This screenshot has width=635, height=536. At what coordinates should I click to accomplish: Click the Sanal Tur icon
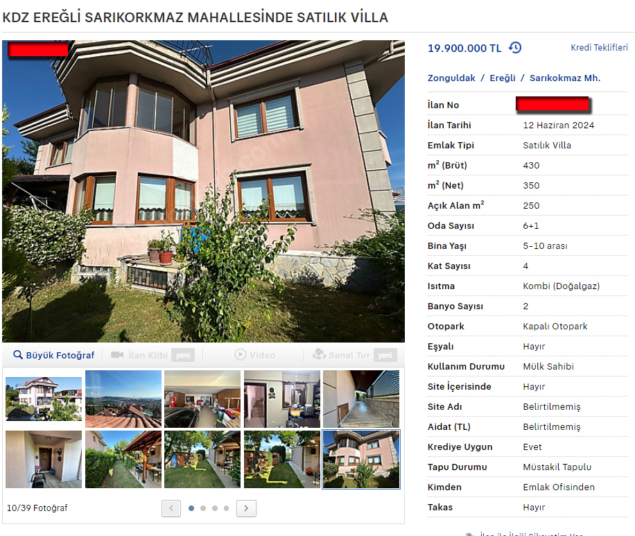319,354
